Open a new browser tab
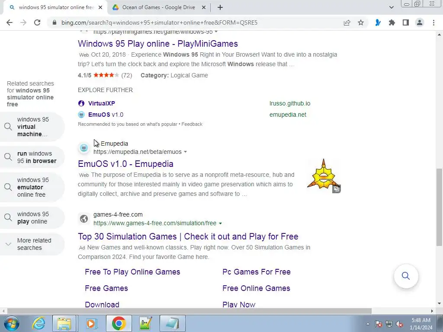This screenshot has height=332, width=443. coord(220,8)
